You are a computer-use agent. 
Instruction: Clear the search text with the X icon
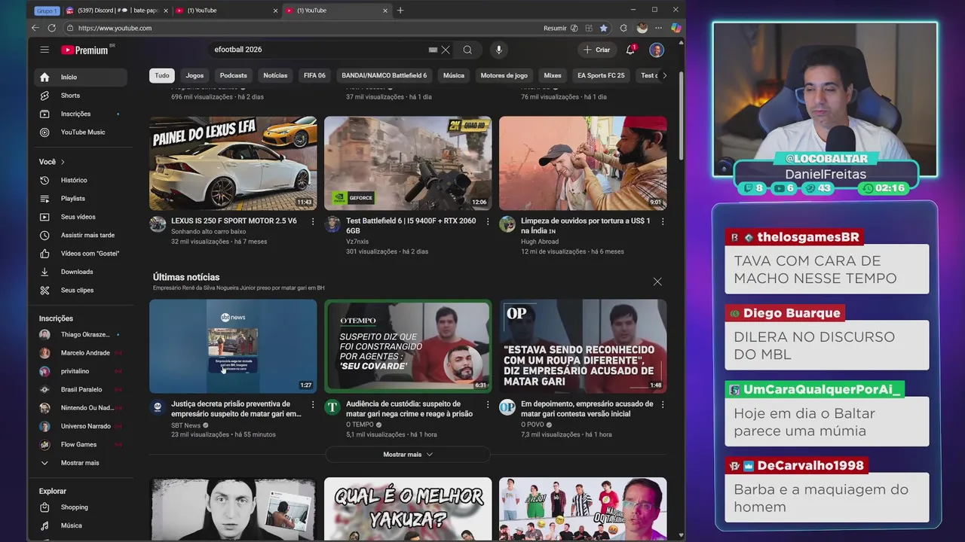(446, 50)
